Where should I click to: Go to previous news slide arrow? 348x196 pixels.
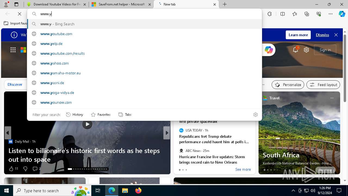[x=8, y=133]
